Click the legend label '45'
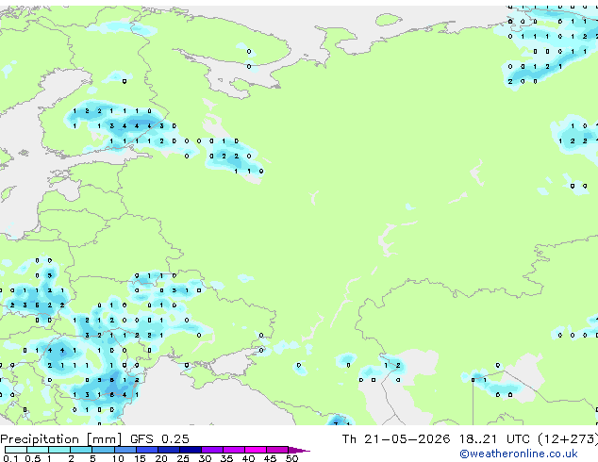The width and height of the screenshot is (598, 462). (x=270, y=458)
